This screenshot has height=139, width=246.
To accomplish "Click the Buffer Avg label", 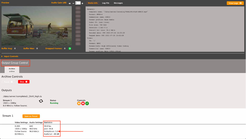I will pyautogui.click(x=7, y=48).
